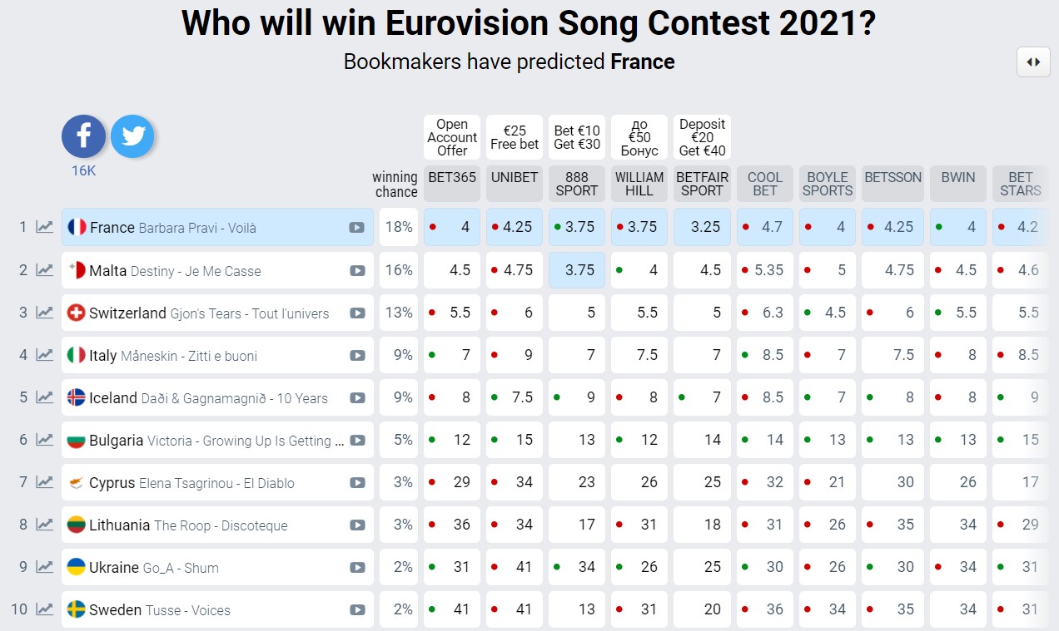
Task: Expand the table with the arrows button
Action: click(1033, 62)
